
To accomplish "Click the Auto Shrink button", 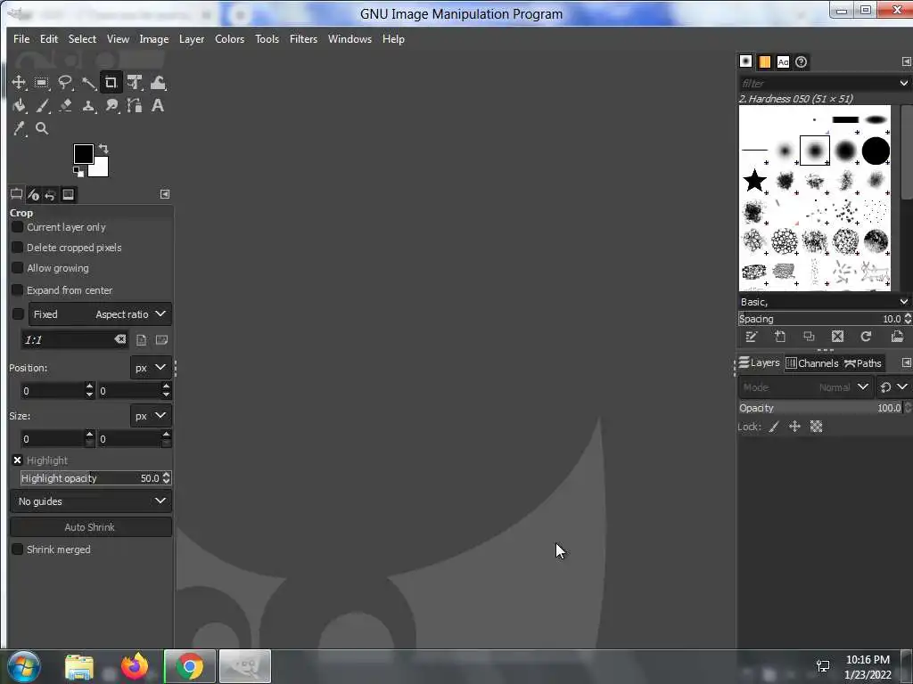I will pos(91,527).
